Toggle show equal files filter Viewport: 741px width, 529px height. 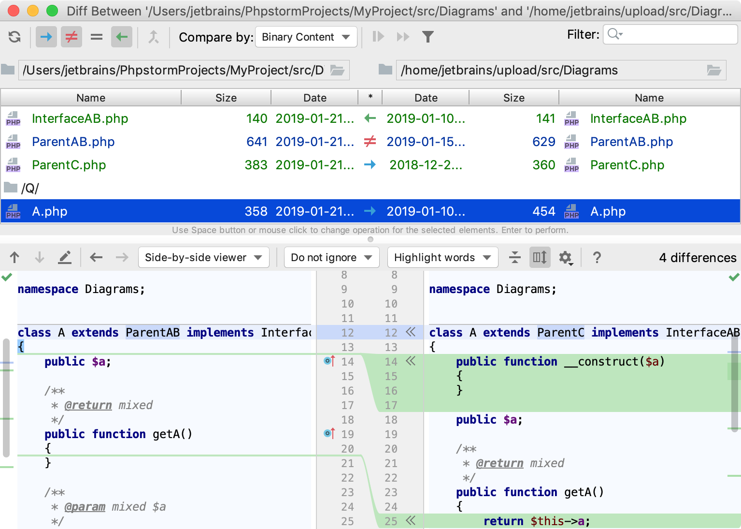97,37
